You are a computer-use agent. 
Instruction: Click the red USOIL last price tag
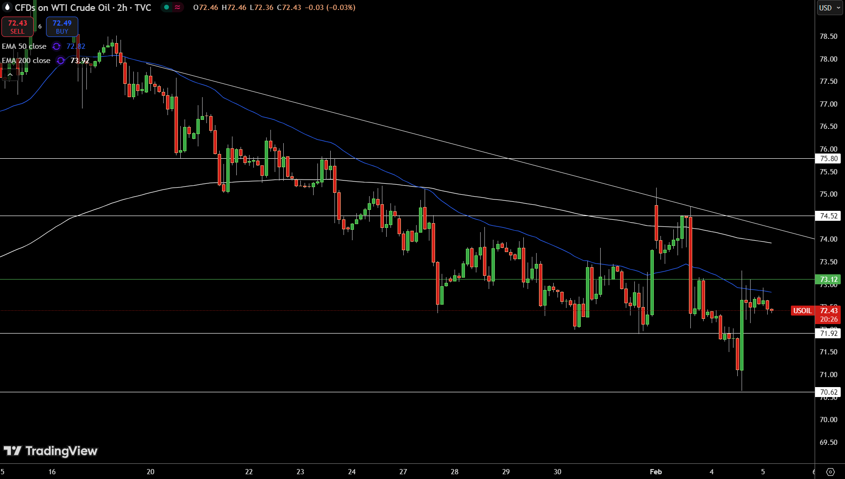point(802,311)
